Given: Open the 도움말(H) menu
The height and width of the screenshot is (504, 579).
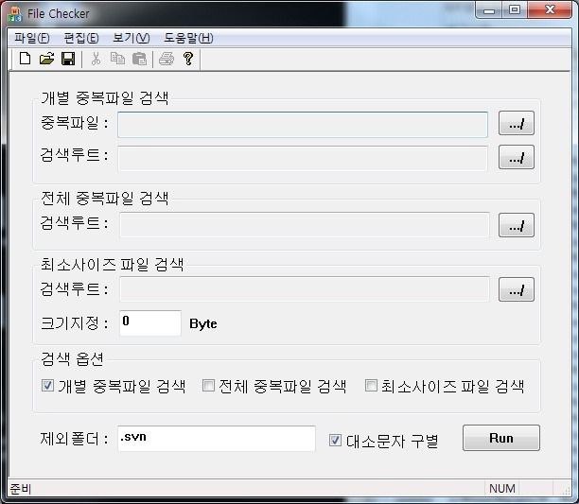Looking at the screenshot, I should (188, 38).
